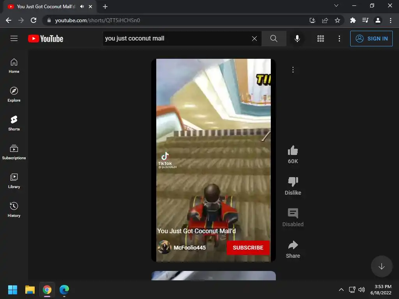Reload the page

pyautogui.click(x=34, y=20)
